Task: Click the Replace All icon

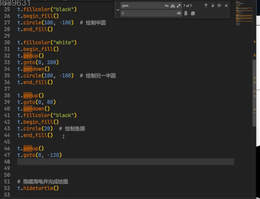Action: [x=193, y=13]
